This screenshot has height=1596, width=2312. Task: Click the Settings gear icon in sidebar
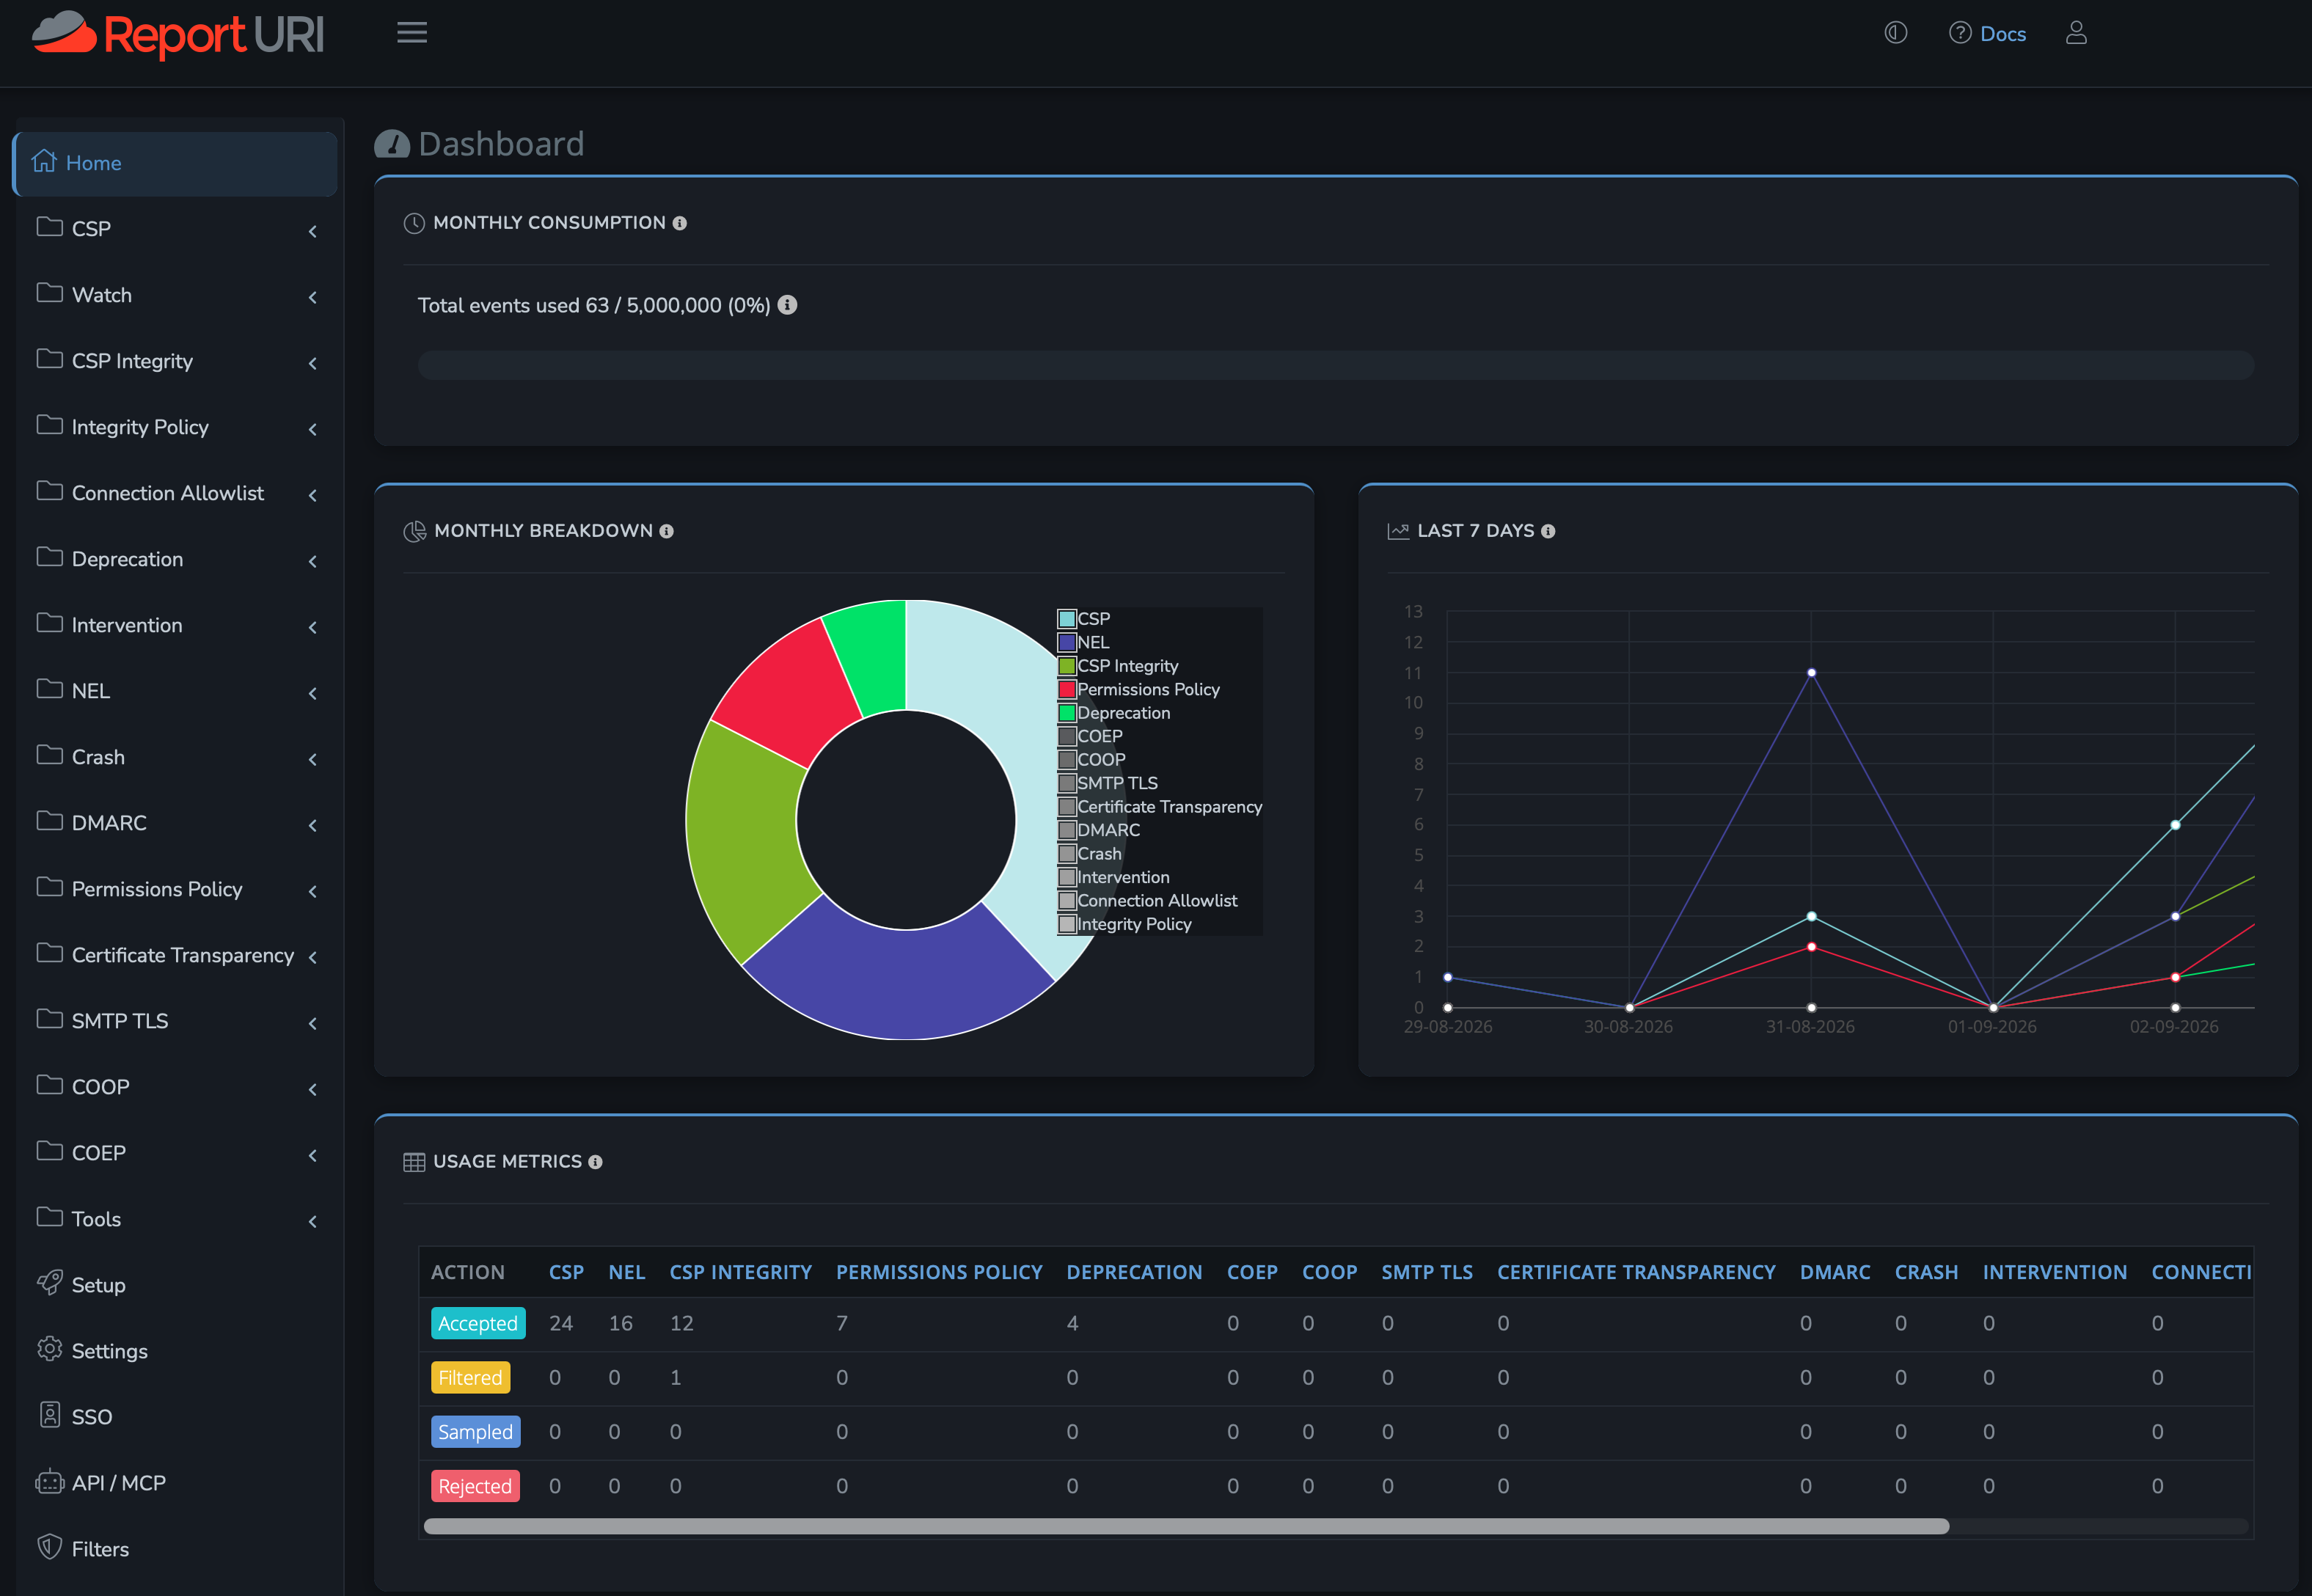click(x=49, y=1349)
